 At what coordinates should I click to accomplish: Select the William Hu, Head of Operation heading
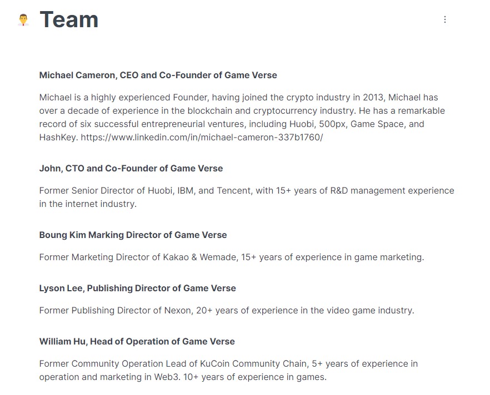(x=137, y=341)
